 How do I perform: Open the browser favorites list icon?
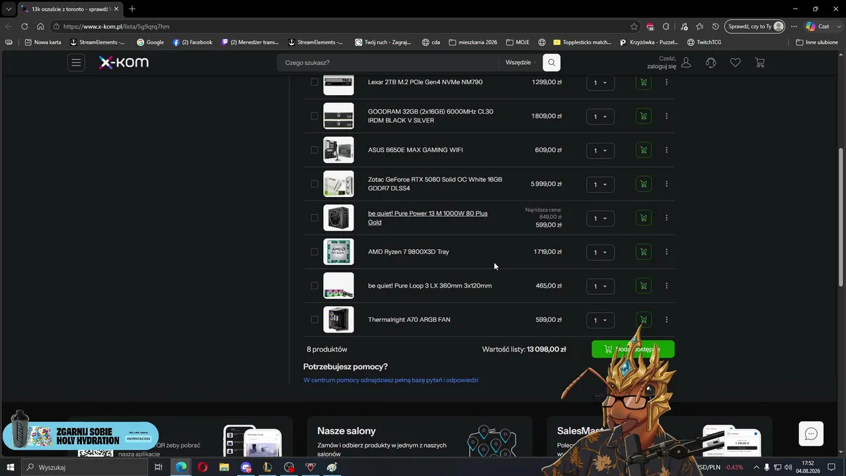[x=699, y=26]
